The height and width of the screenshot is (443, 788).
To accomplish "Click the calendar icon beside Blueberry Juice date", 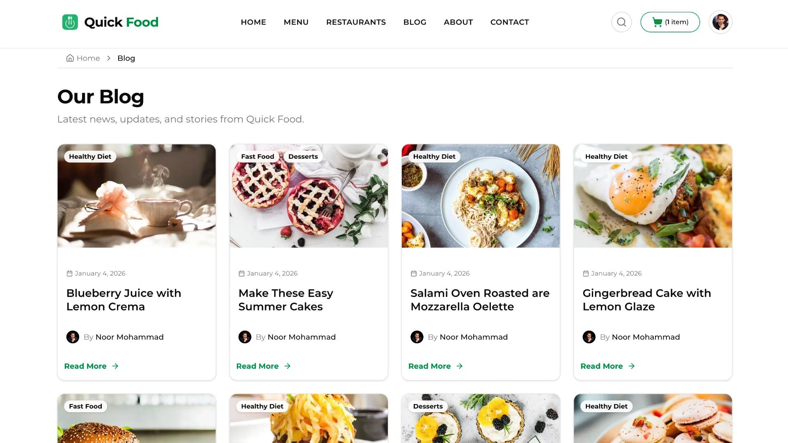I will pyautogui.click(x=69, y=273).
